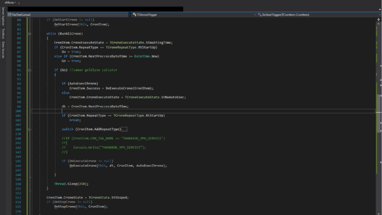Place cursor on 'Thread.Sleep(250);'
Screen dimensions: 382x215
(x=71, y=184)
